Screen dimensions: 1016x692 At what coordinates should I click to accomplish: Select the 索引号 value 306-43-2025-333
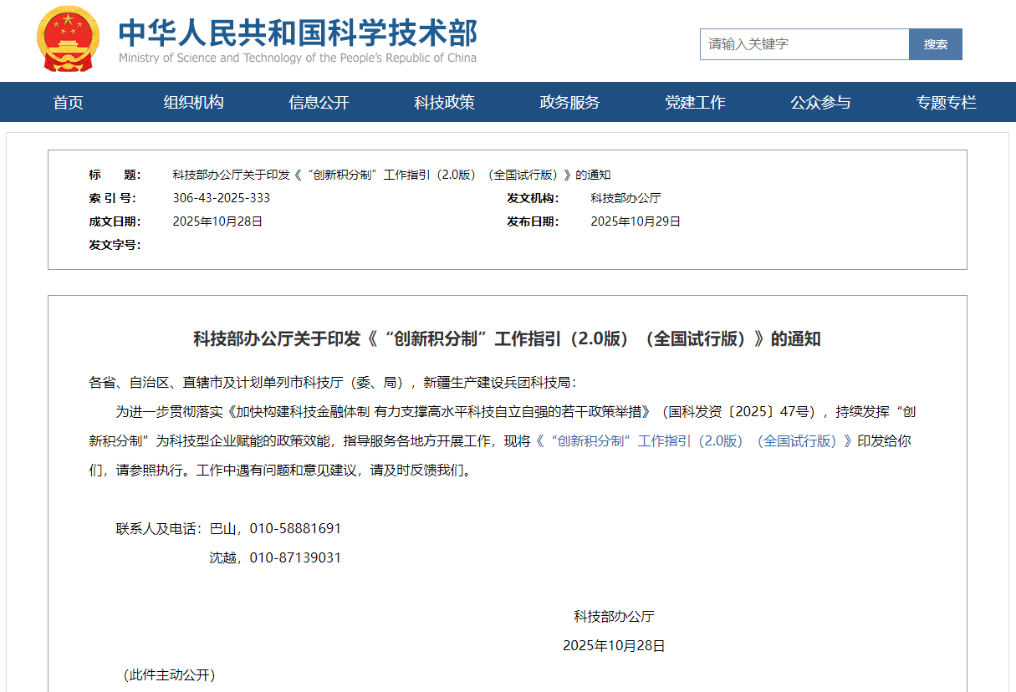click(221, 197)
